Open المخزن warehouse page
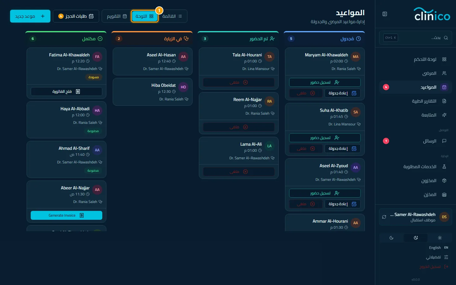 click(x=415, y=194)
